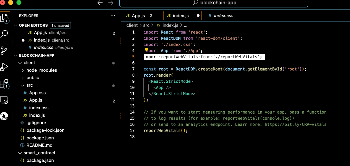Collapse the smart_contract folder
350x166 pixels.
point(39,153)
